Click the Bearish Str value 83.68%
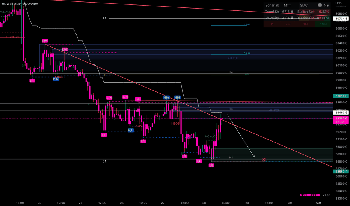 tap(323, 18)
